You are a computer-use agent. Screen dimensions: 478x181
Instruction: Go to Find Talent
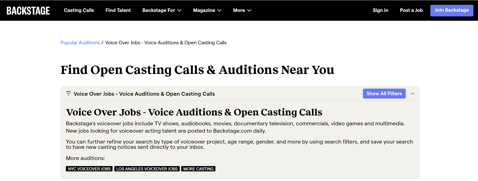[118, 10]
